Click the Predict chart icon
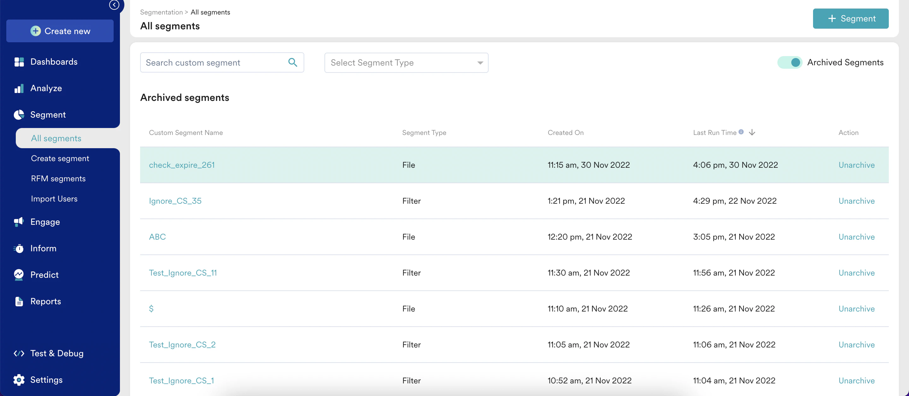909x396 pixels. [x=19, y=274]
